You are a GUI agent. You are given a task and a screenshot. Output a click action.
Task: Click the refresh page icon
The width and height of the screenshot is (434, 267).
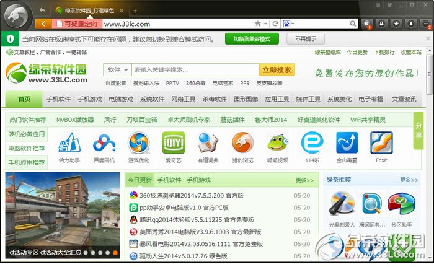click(275, 24)
